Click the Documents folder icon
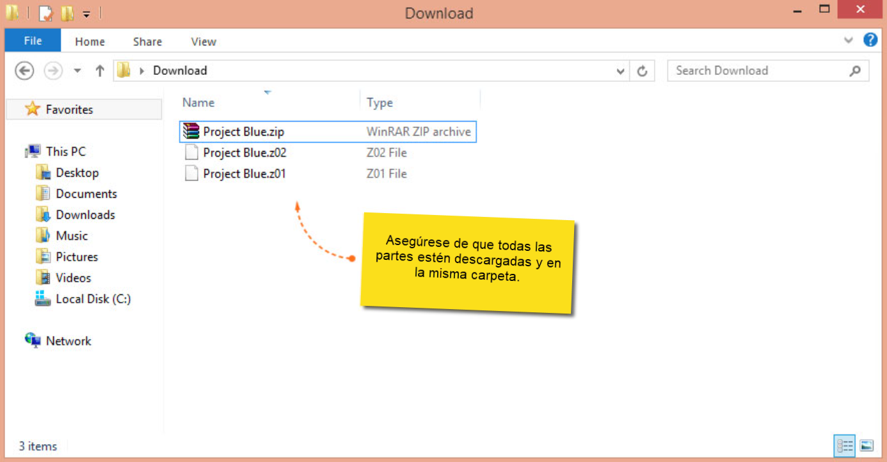 43,193
